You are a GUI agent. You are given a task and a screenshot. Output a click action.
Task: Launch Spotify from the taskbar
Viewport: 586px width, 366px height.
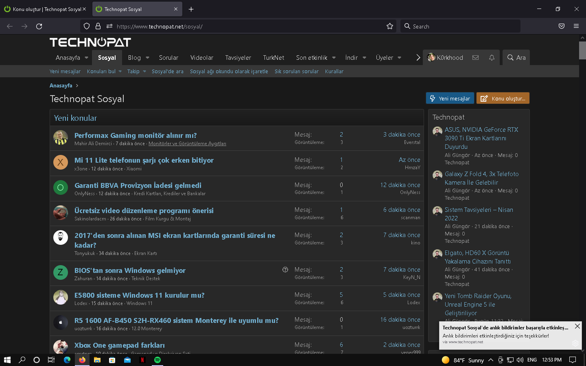157,360
